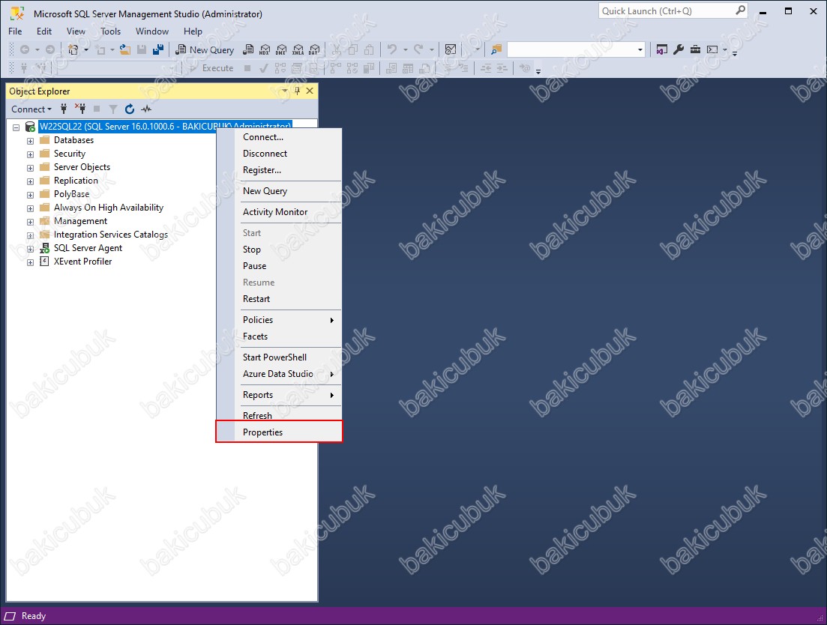
Task: Expand the SQL Server Agent node
Action: coord(30,249)
